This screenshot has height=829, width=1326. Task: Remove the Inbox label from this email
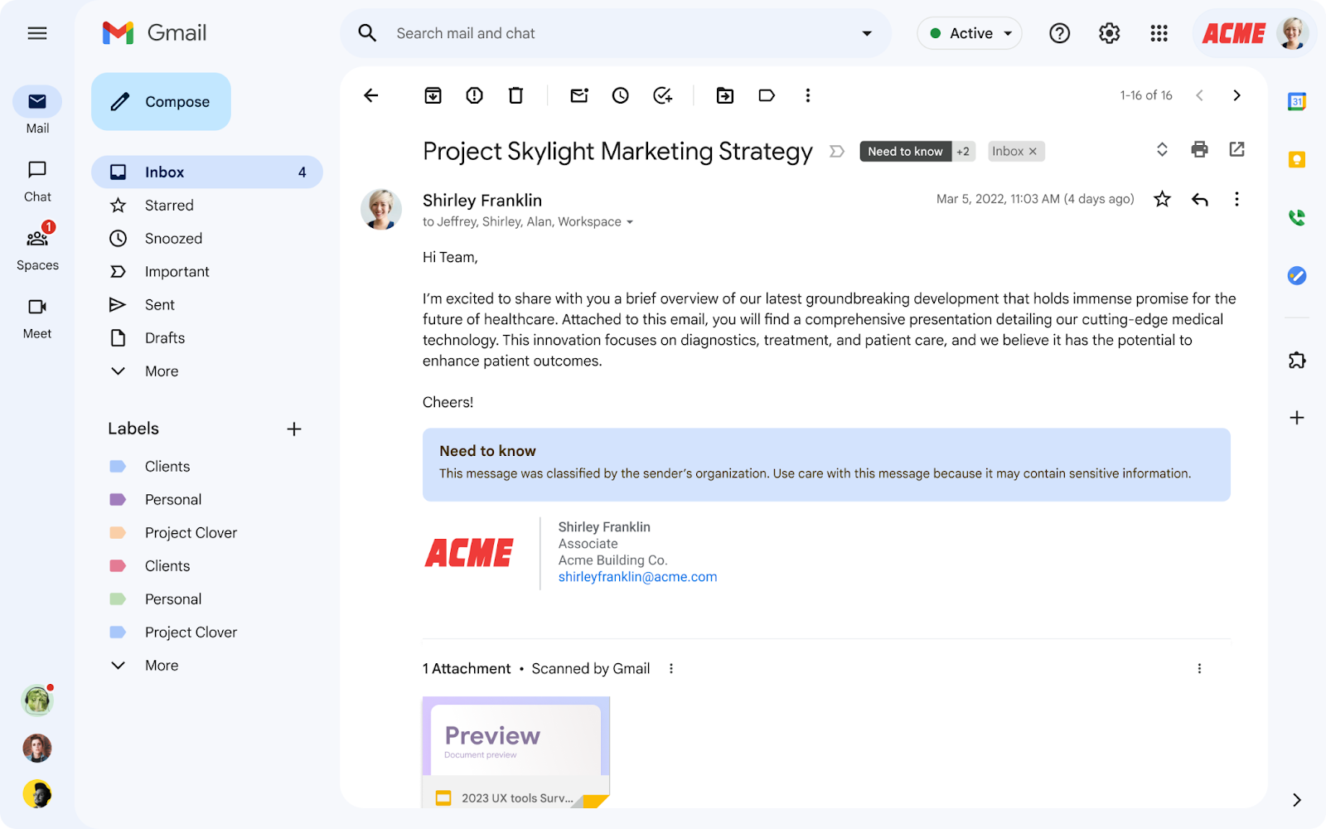1033,152
